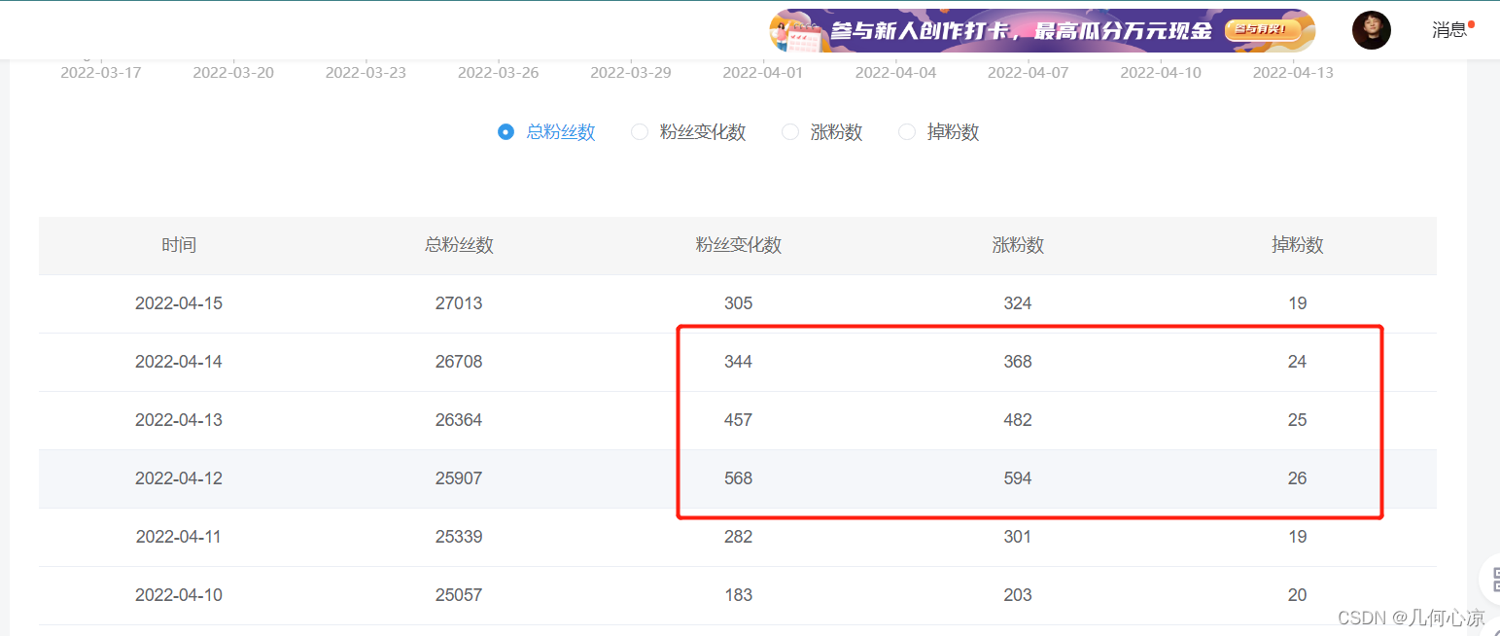Click the date cell 2022-04-13
Image resolution: width=1500 pixels, height=636 pixels.
179,420
